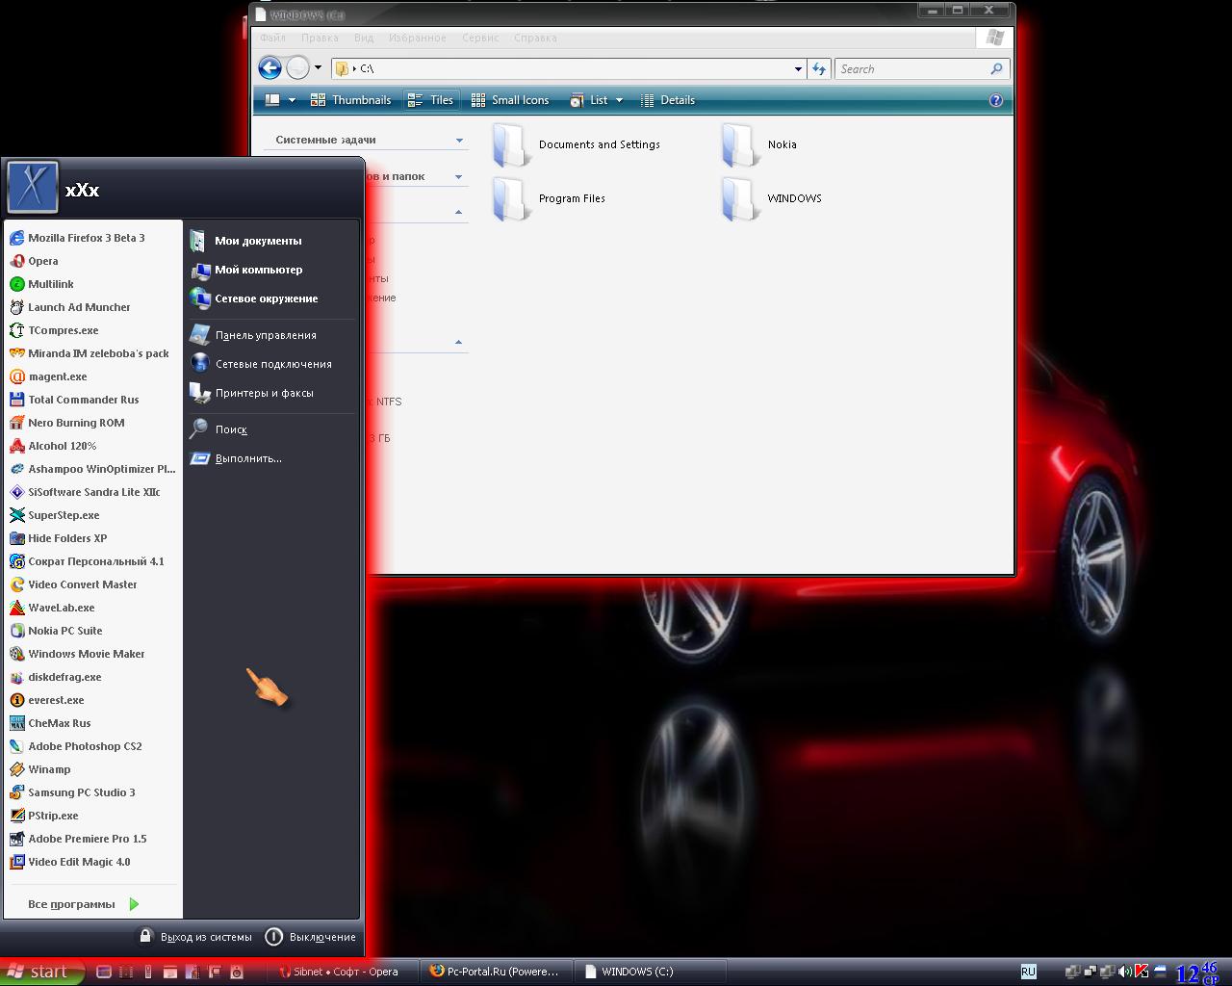This screenshot has height=986, width=1232.
Task: Expand the address bar dropdown arrow
Action: (798, 69)
